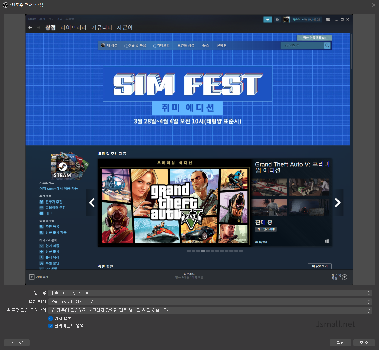Open the 보기 menu
Viewport: 379px width, 350px height.
pos(42,19)
